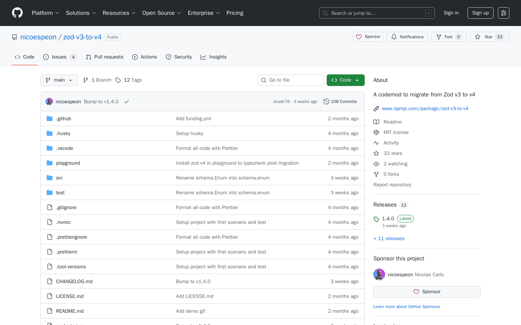Enable watching via the eye icon
521x325 pixels.
pos(376,164)
